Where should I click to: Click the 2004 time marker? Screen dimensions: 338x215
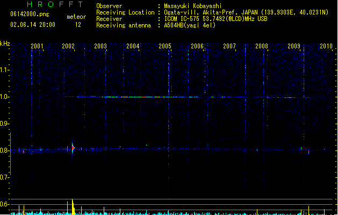(x=133, y=46)
